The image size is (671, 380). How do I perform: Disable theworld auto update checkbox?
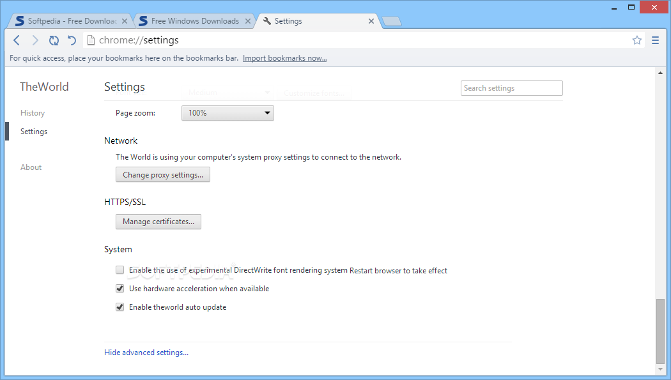pos(120,307)
